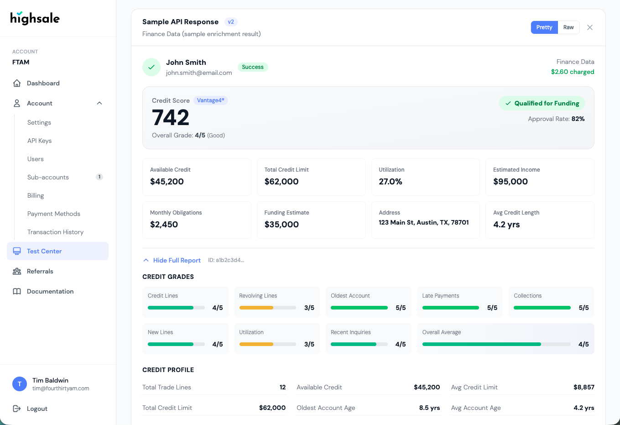
Task: Close the Sample API Response panel
Action: coord(589,27)
